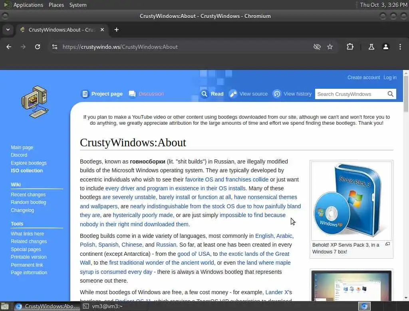Image resolution: width=409 pixels, height=311 pixels.
Task: Open View source tab
Action: [x=253, y=94]
